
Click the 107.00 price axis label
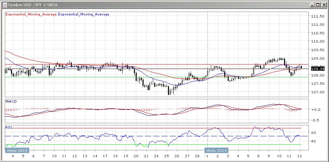[x=318, y=92]
